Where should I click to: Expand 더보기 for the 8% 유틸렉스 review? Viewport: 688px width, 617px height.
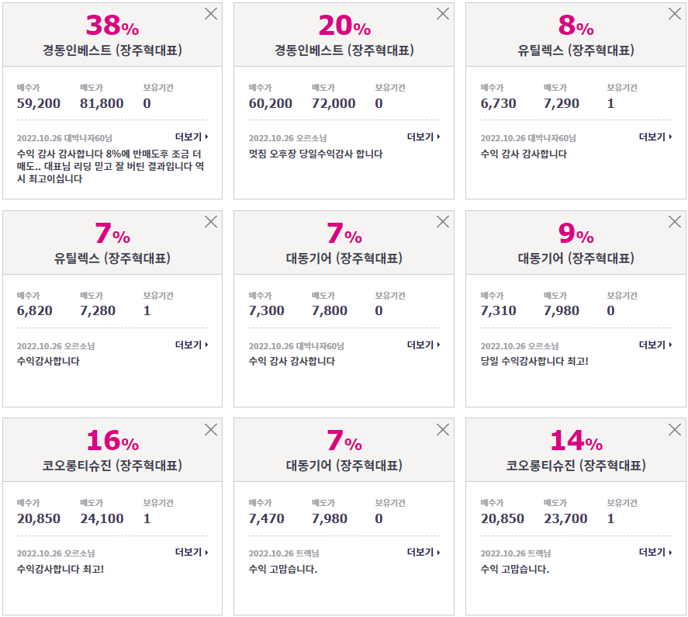click(x=655, y=137)
